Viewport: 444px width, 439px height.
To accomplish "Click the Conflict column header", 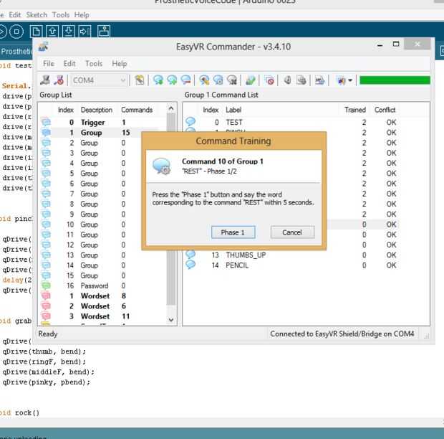I will (x=385, y=110).
